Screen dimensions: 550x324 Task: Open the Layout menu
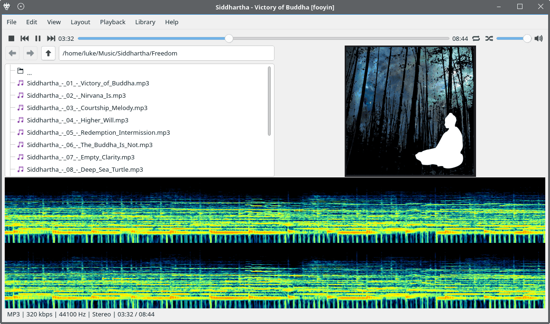click(80, 22)
